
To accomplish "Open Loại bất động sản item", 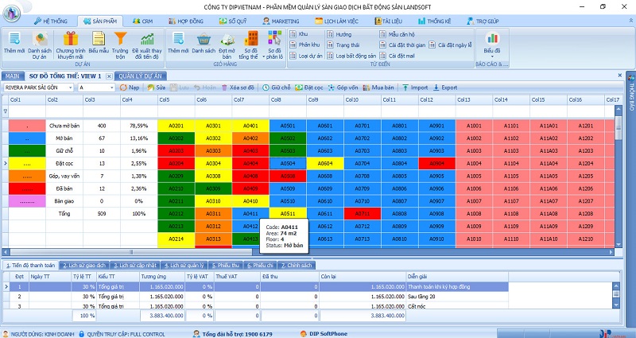I will click(x=351, y=56).
